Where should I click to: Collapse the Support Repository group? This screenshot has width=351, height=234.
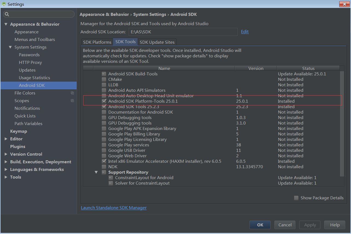pyautogui.click(x=96, y=172)
